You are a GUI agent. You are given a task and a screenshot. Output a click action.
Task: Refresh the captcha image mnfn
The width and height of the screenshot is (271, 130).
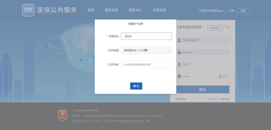[x=223, y=76]
